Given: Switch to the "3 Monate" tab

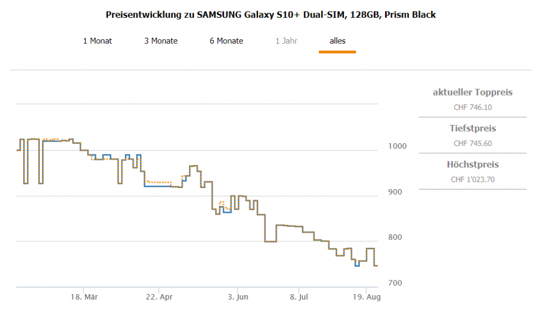Looking at the screenshot, I should click(x=161, y=41).
